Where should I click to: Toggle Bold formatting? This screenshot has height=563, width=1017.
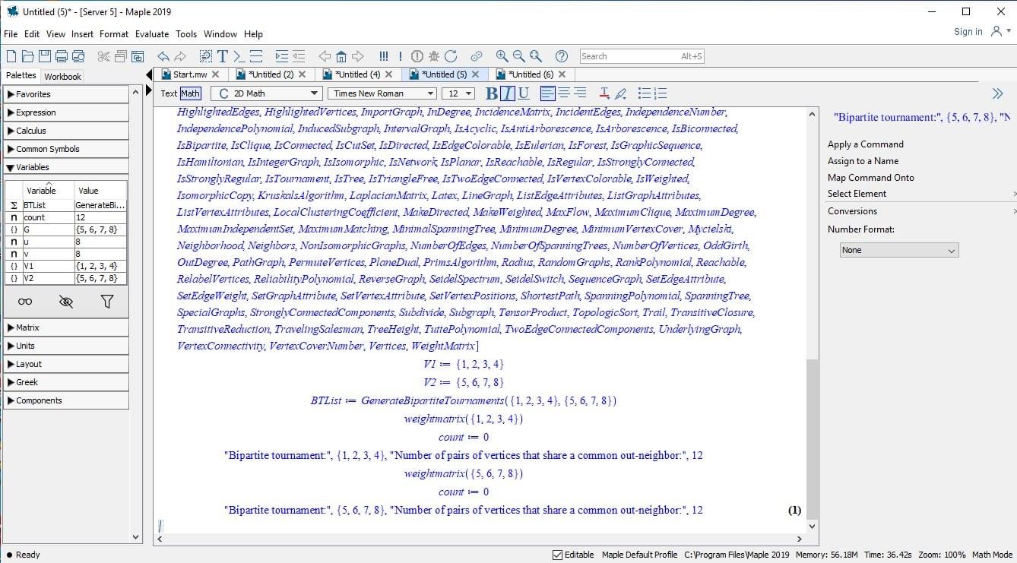(492, 93)
